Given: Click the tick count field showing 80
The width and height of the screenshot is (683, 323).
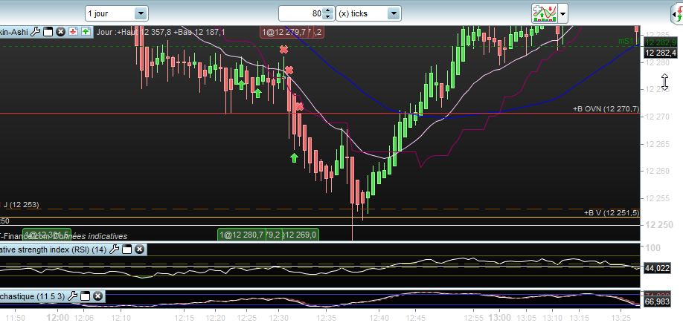Looking at the screenshot, I should click(301, 13).
